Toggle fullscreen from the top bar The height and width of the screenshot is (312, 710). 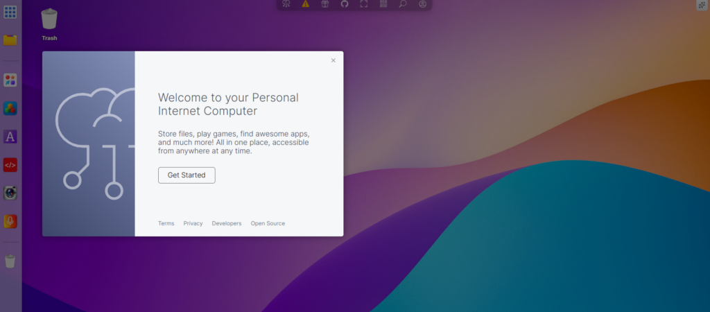(364, 4)
